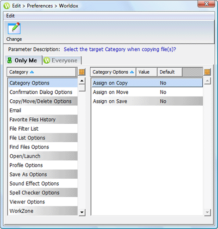Open the grid icon beside Default header
Image resolution: width=218 pixels, height=229 pixels.
[x=207, y=72]
